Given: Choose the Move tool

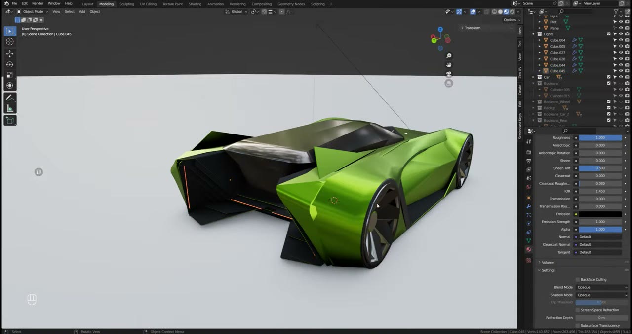Looking at the screenshot, I should pos(9,53).
